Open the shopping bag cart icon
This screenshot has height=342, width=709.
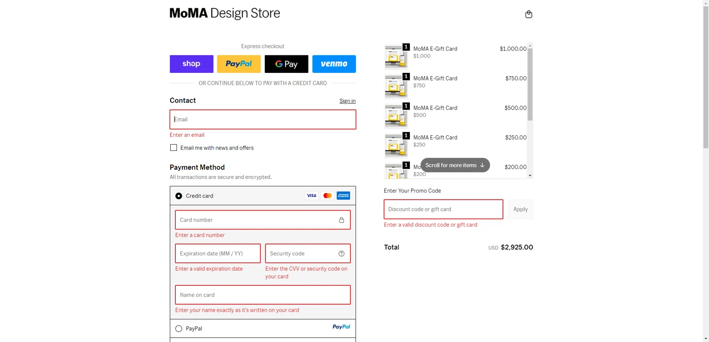(528, 14)
